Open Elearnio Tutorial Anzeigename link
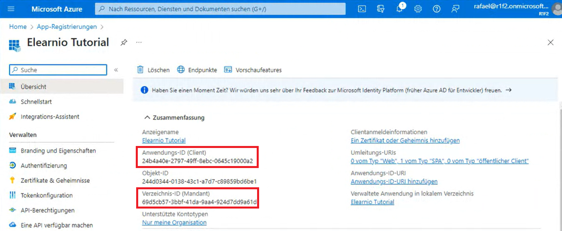The image size is (562, 231). pos(164,140)
